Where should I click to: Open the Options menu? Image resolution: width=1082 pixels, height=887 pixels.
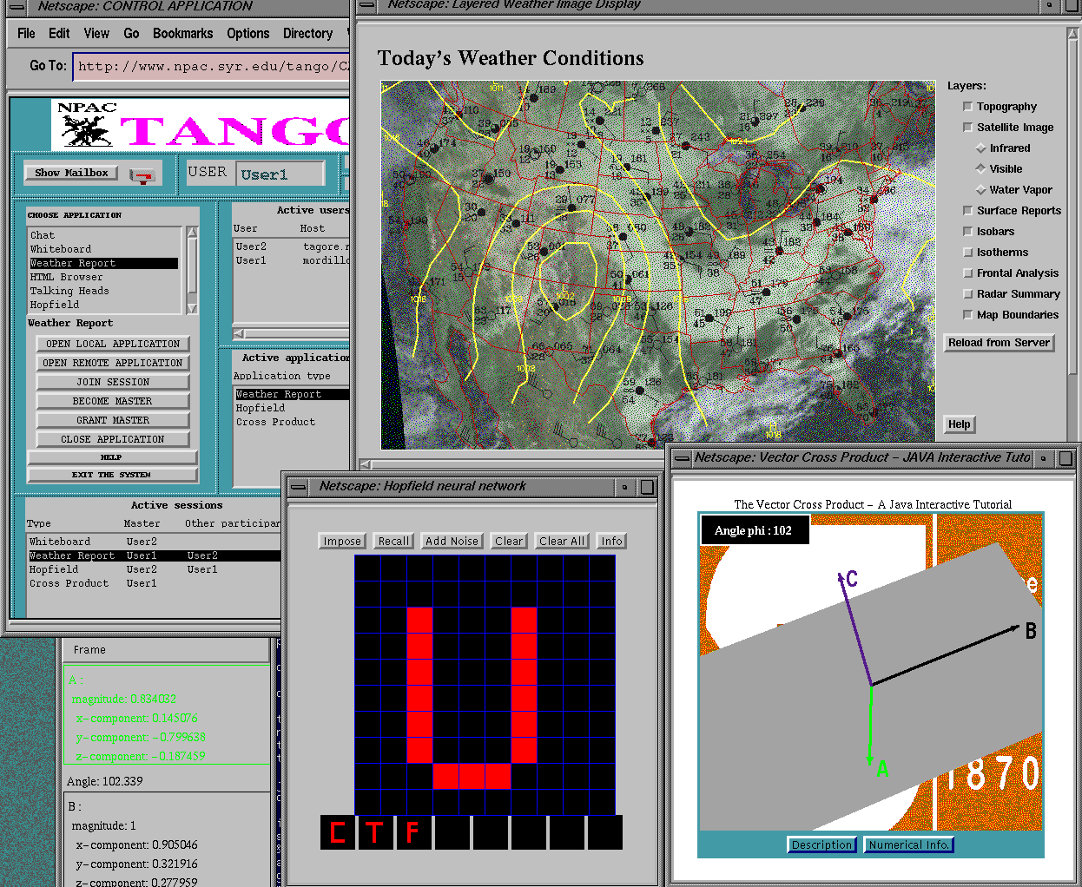(248, 34)
